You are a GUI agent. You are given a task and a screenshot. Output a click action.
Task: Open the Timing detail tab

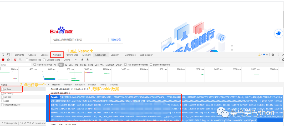coord(103,85)
